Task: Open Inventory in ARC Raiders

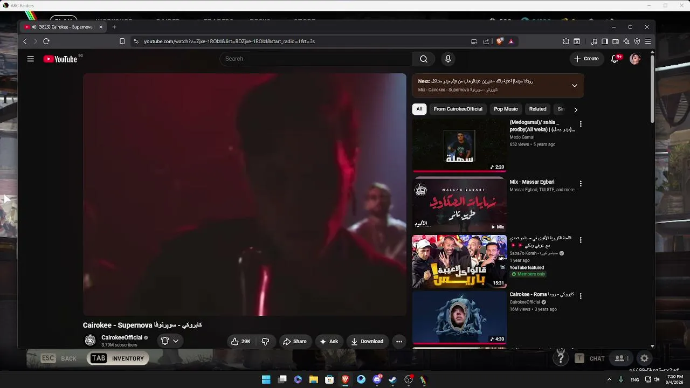Action: click(118, 358)
